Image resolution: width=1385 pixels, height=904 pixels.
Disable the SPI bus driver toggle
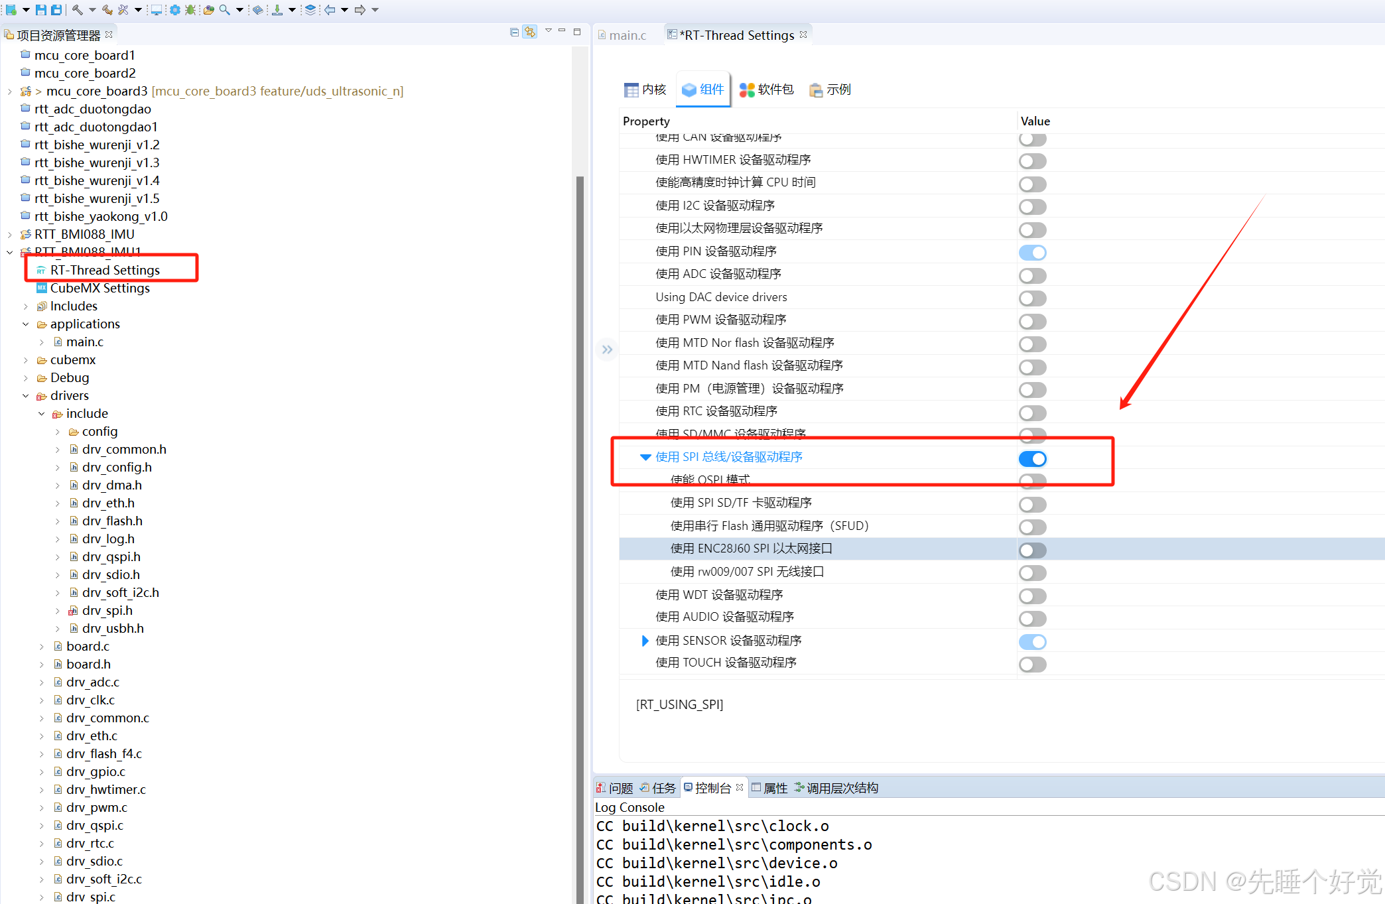point(1032,458)
